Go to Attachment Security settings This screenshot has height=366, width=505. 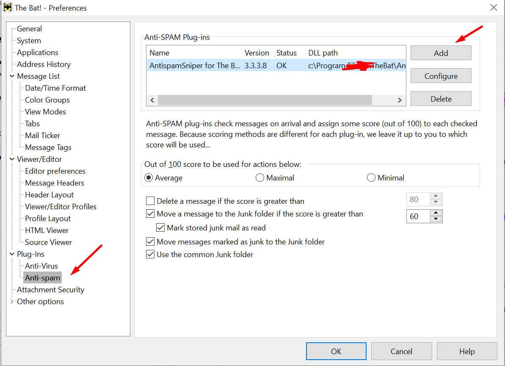(x=50, y=290)
